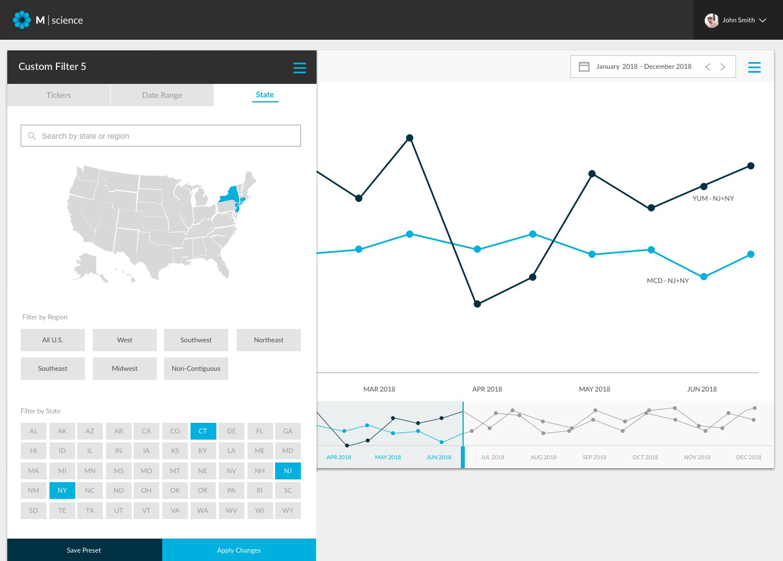Open the chart panel hamburger menu
Screen dimensions: 783x561
754,67
